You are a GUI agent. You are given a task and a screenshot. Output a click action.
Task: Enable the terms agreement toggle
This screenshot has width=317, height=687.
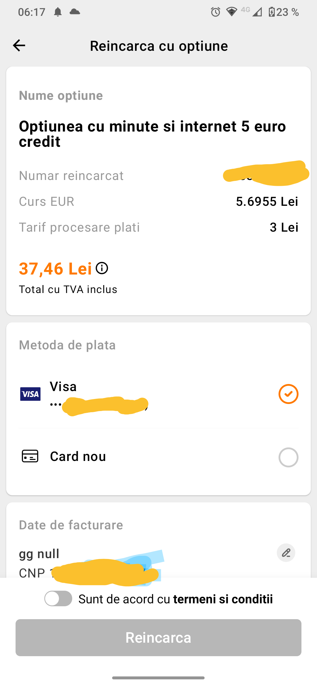(x=58, y=598)
